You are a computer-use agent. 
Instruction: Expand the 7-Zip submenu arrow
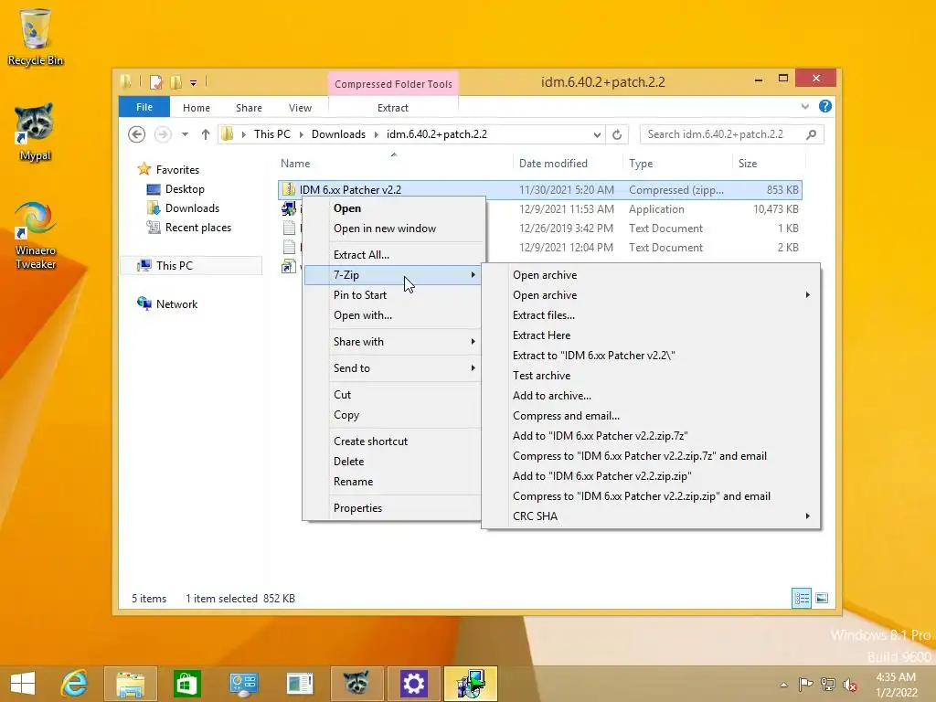(473, 274)
